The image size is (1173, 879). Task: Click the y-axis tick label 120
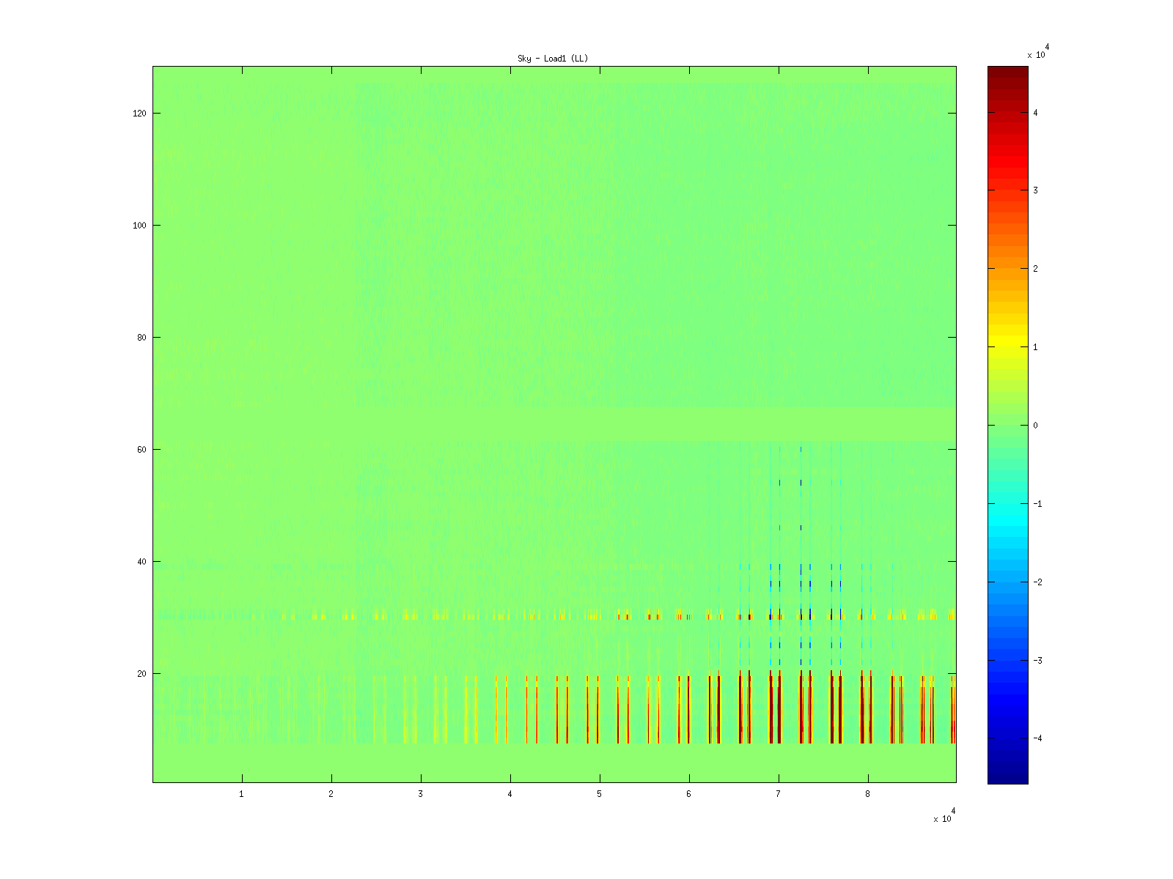pyautogui.click(x=139, y=114)
